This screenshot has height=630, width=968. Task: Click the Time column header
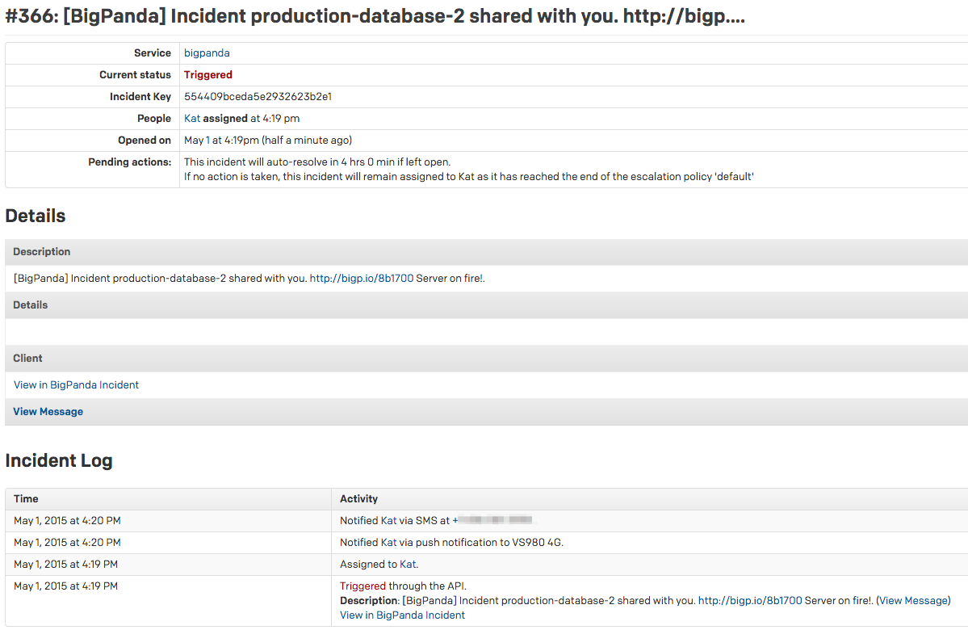(x=27, y=498)
